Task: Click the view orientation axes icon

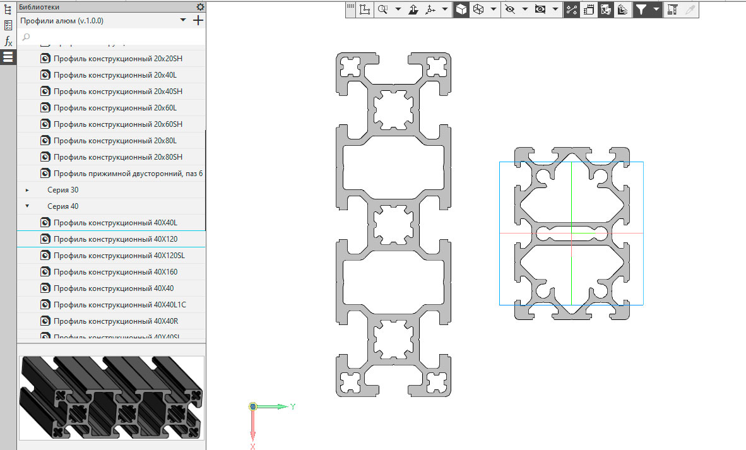Action: tap(430, 9)
